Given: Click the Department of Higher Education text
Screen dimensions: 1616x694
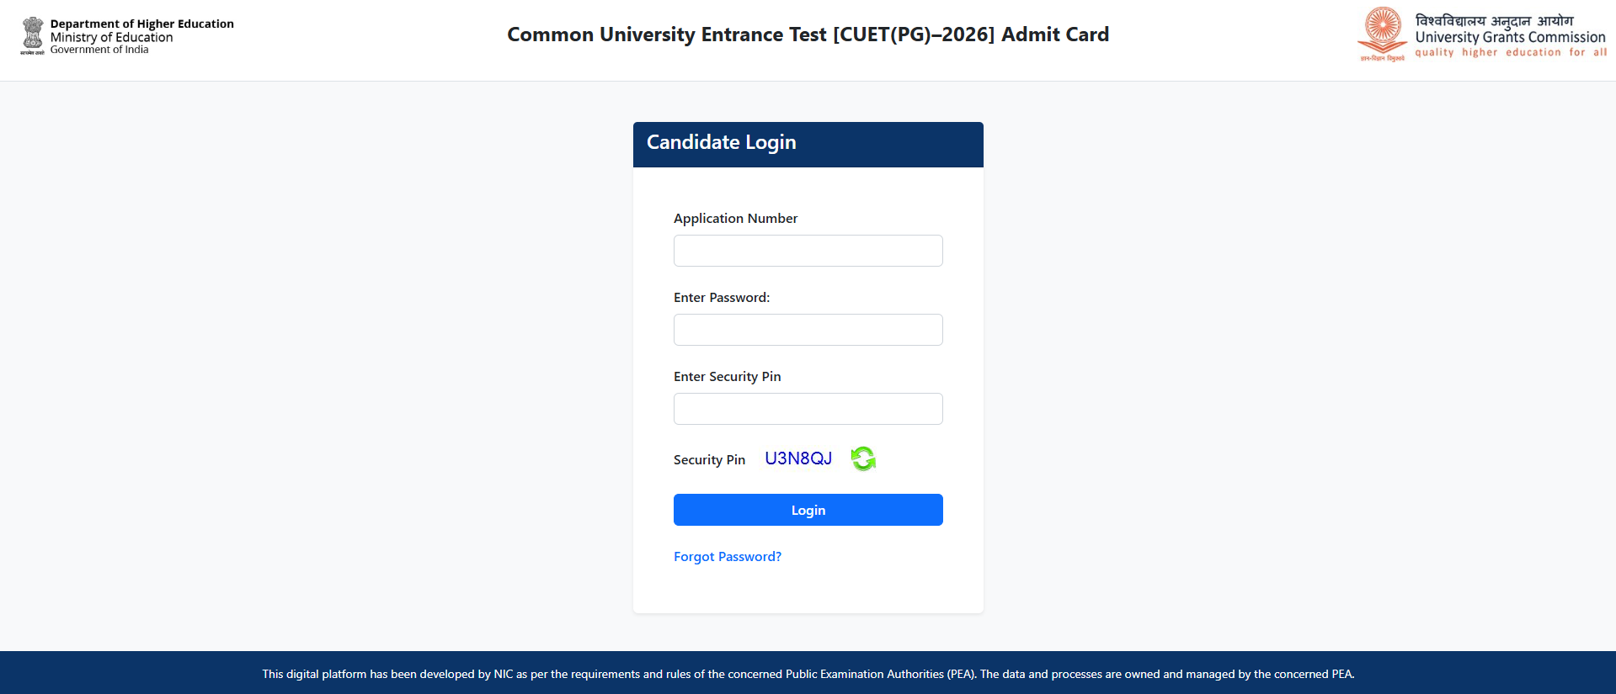Looking at the screenshot, I should (x=142, y=24).
